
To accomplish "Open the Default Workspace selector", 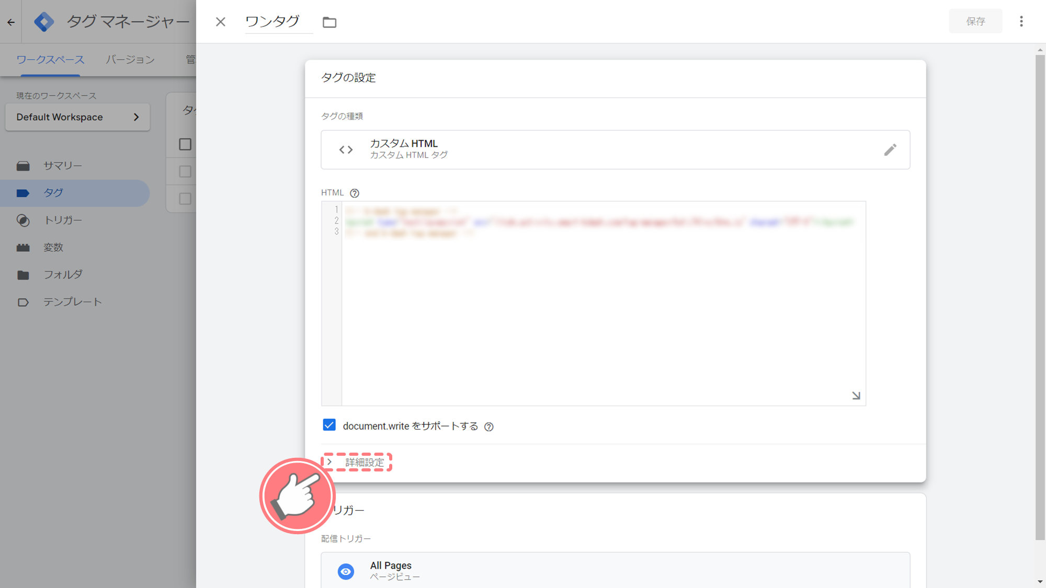I will pyautogui.click(x=77, y=117).
